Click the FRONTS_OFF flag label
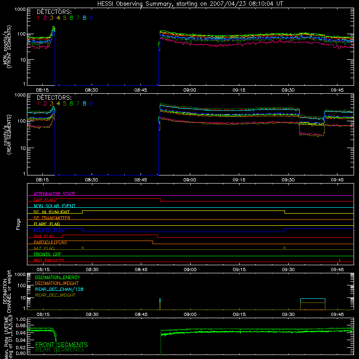This screenshot has height=359, width=359. click(x=48, y=254)
